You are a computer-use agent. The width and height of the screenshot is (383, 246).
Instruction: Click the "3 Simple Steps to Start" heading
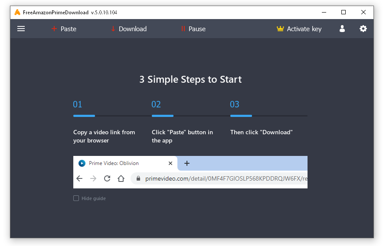(x=190, y=80)
